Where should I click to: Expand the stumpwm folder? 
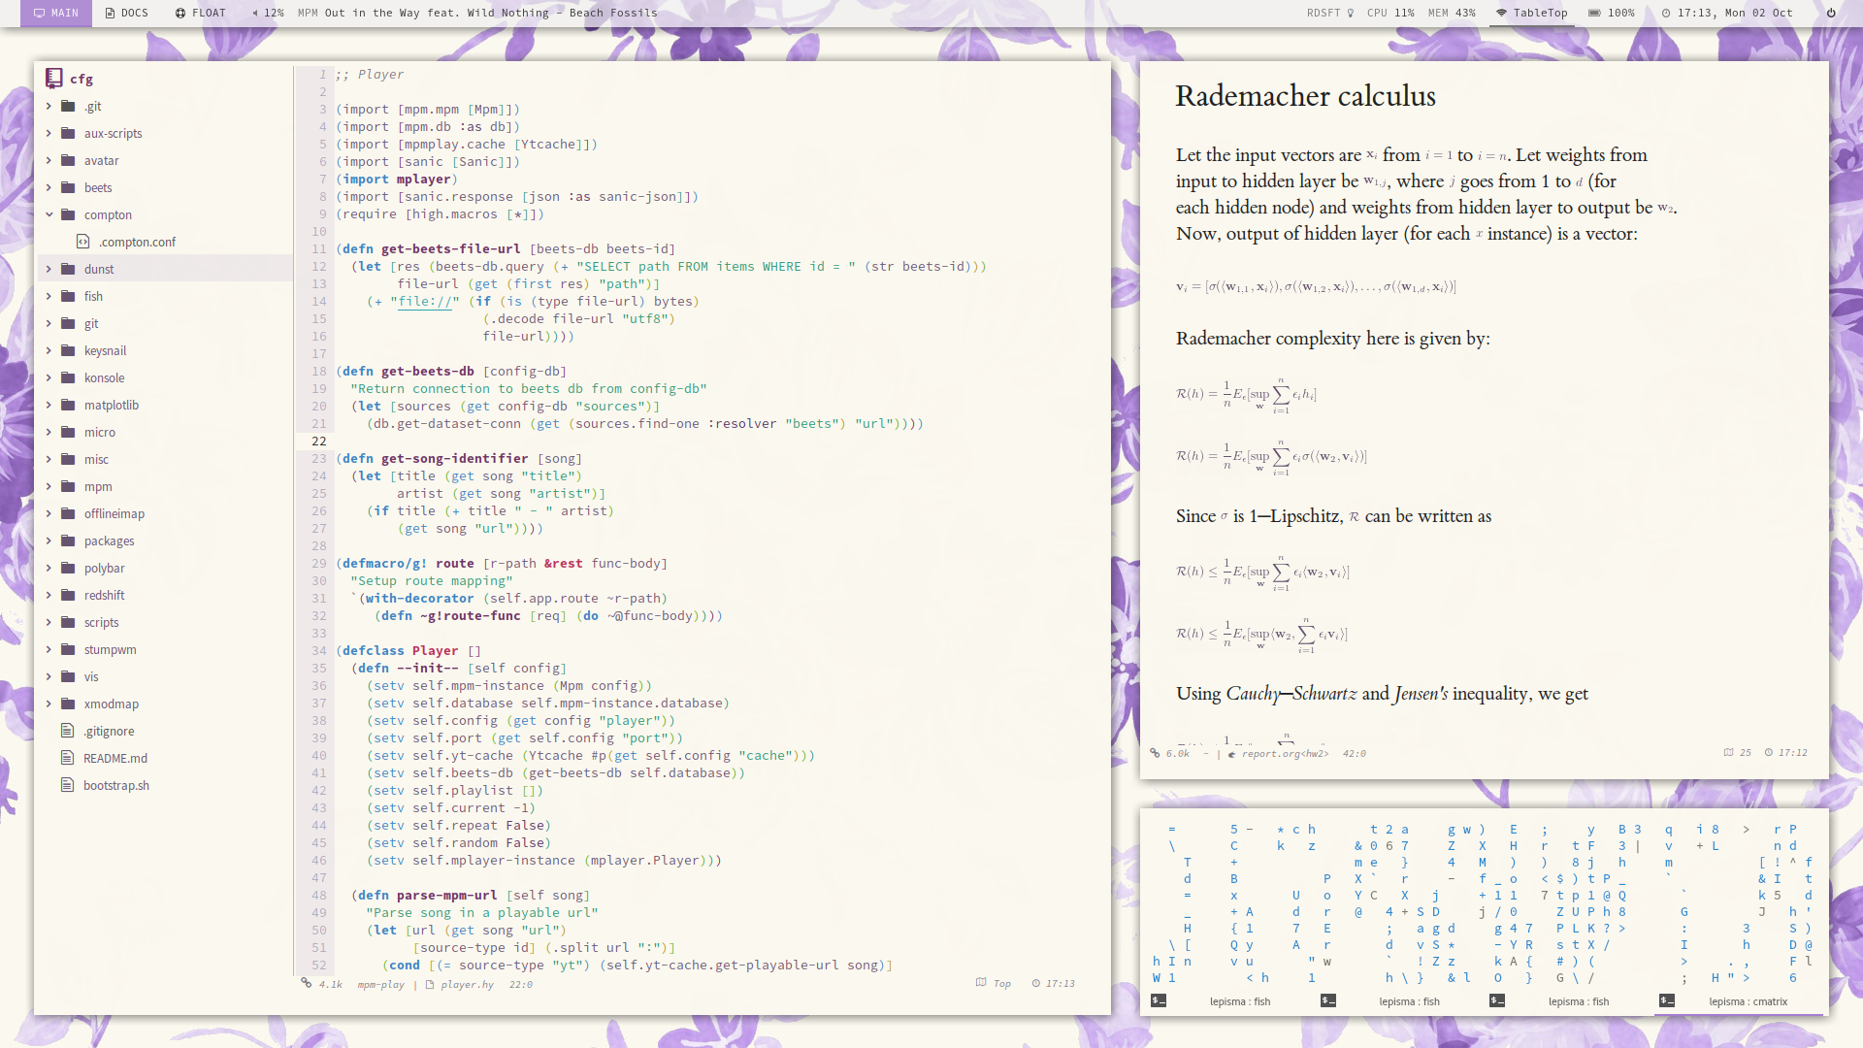click(x=49, y=649)
